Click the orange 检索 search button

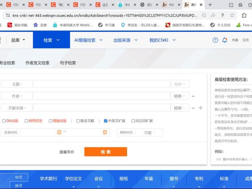pos(106,152)
